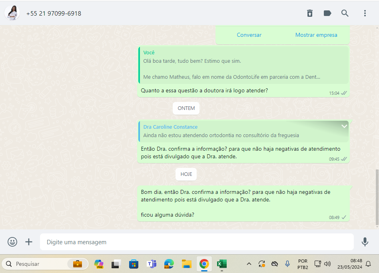379x273 pixels.
Task: Click single check mark at 08:49
Action: click(344, 217)
